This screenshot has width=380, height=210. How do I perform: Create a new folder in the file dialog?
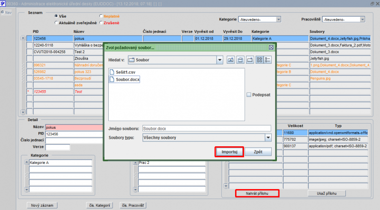(250, 60)
